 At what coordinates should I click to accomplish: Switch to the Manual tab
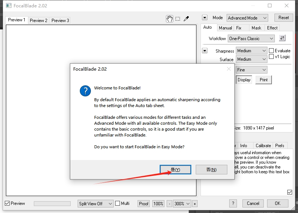pyautogui.click(x=225, y=28)
